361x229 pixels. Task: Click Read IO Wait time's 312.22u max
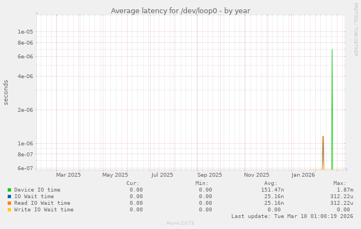pyautogui.click(x=342, y=203)
